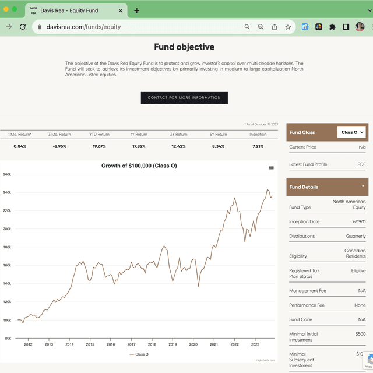Click the zoom-out magnifier icon in address bar

pos(261,27)
